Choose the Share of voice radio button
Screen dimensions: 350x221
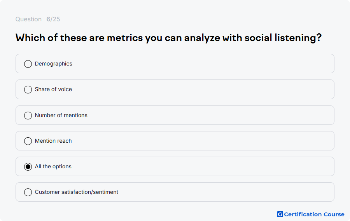click(28, 90)
